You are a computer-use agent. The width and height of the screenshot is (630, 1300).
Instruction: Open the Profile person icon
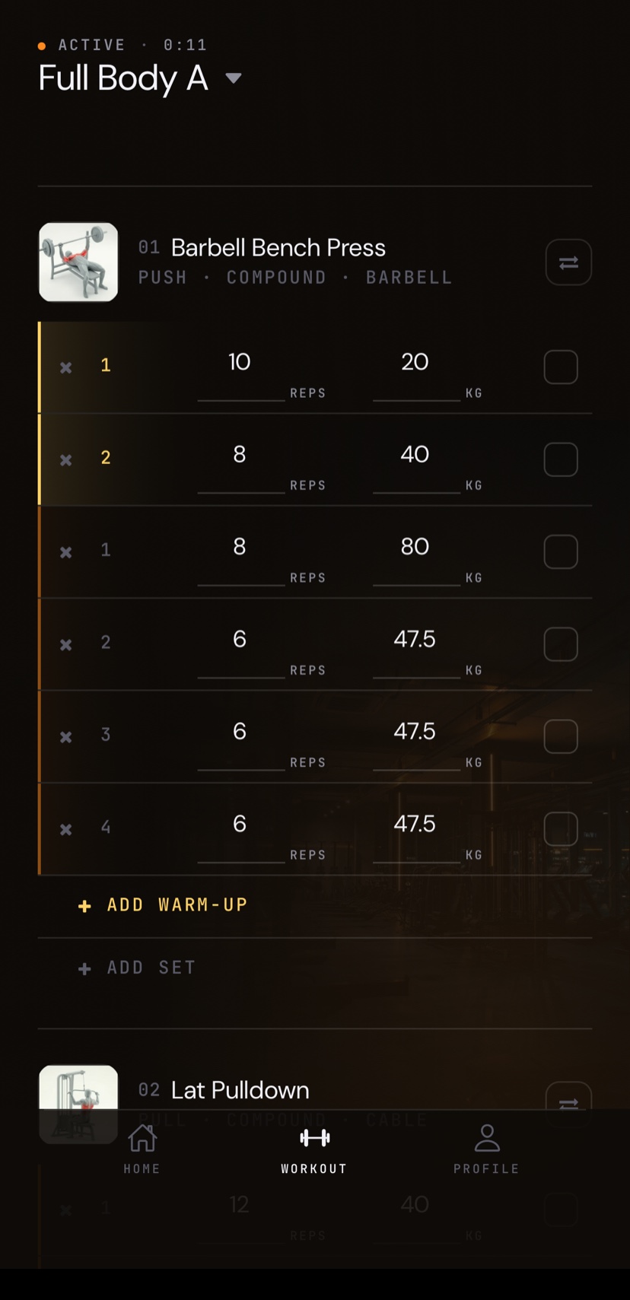pyautogui.click(x=487, y=1138)
